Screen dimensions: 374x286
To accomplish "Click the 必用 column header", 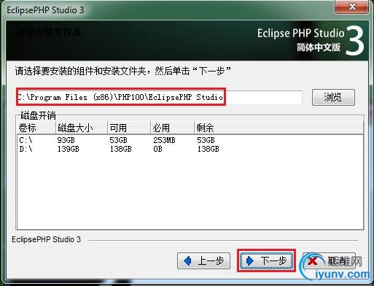I will [172, 128].
